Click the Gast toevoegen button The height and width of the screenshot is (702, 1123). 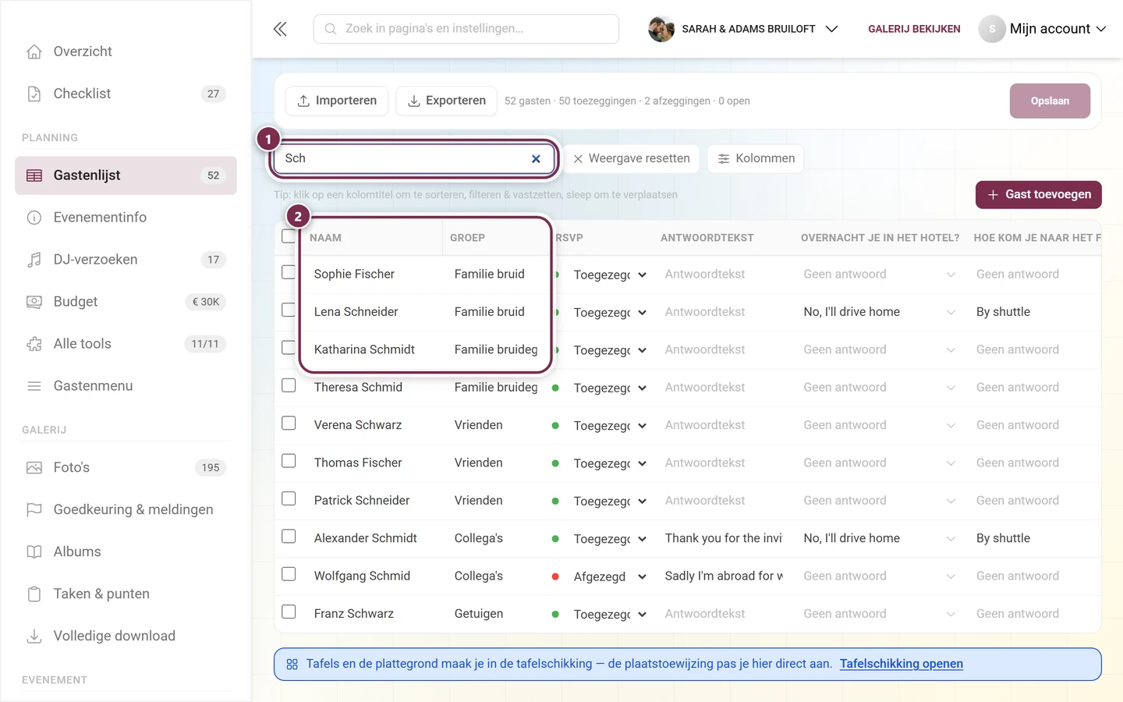tap(1039, 195)
